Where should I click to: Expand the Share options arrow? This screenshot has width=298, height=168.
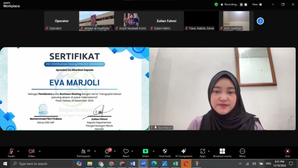coord(153,151)
